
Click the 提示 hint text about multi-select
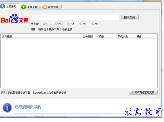pos(34,93)
